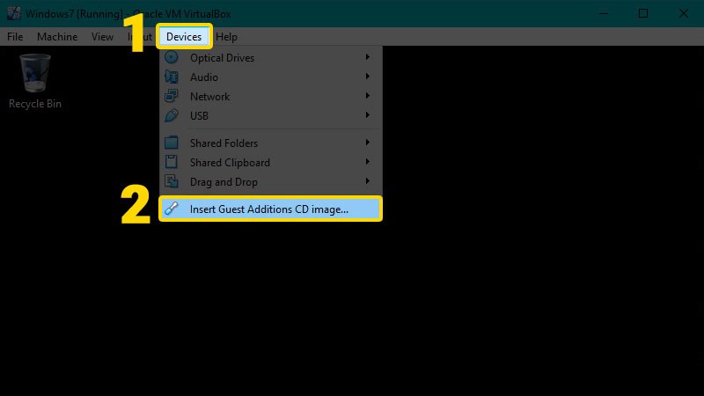
Task: Expand the USB submenu arrow
Action: coord(367,115)
